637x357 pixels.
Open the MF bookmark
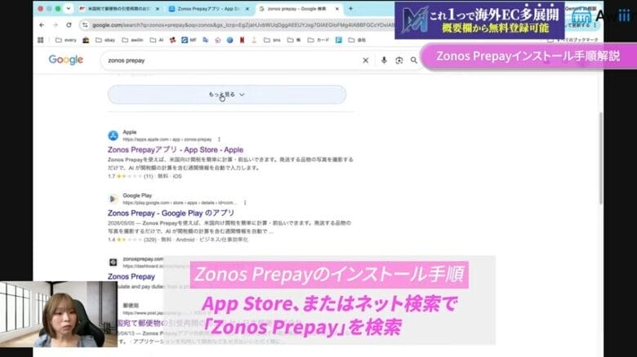click(x=189, y=40)
